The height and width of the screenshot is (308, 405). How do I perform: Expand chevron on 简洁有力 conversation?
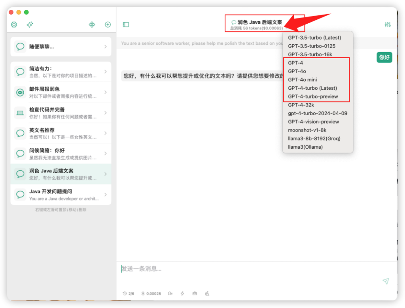105,72
